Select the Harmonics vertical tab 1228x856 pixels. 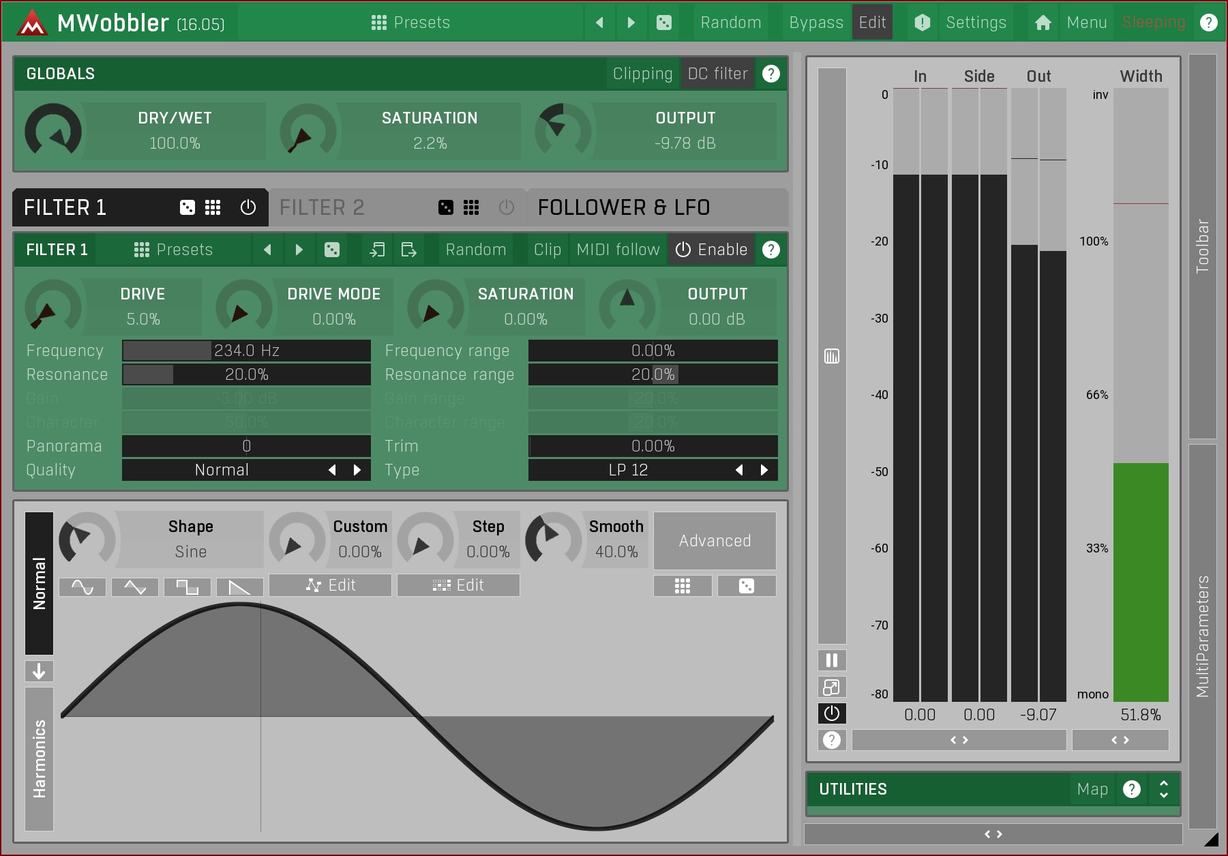[x=39, y=758]
